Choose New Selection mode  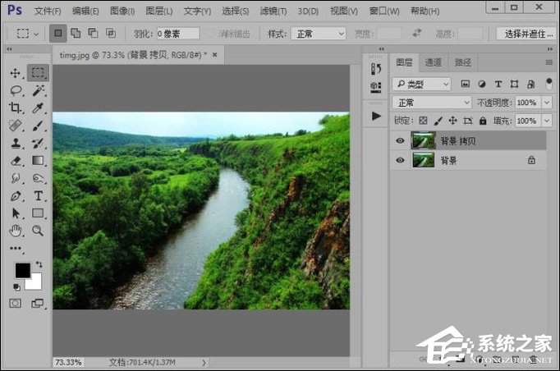point(57,34)
